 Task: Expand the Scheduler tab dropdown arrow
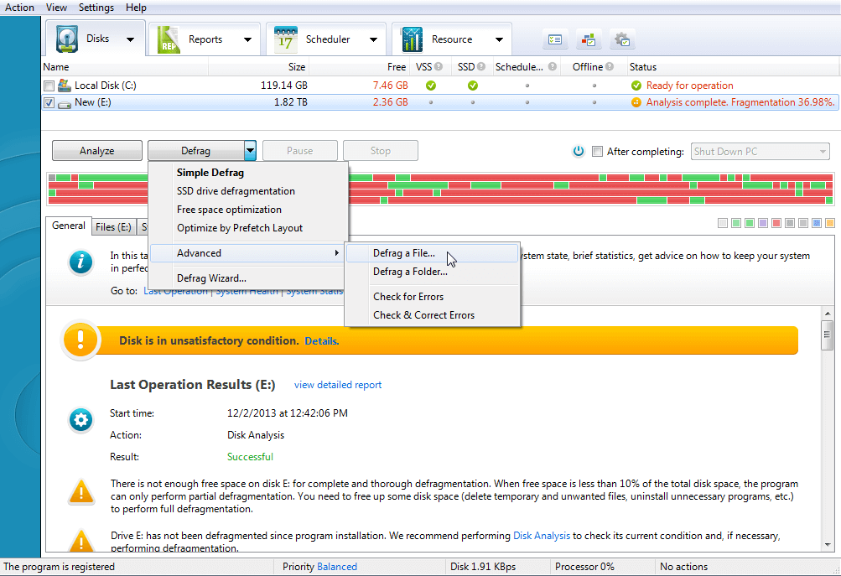pos(372,39)
